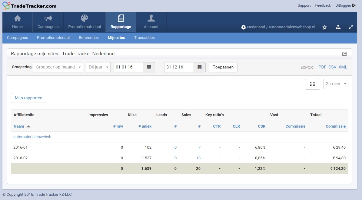This screenshot has height=200, width=362.
Task: Open the column grid selector button
Action: tap(313, 84)
